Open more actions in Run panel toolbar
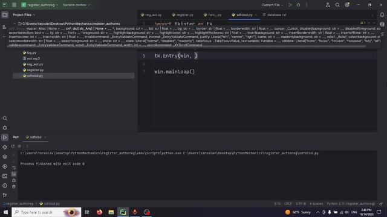The height and width of the screenshot is (217, 387). click(27, 146)
